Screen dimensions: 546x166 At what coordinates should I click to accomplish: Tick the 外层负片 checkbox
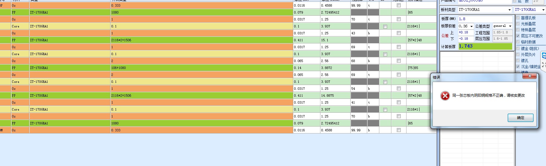click(x=518, y=55)
